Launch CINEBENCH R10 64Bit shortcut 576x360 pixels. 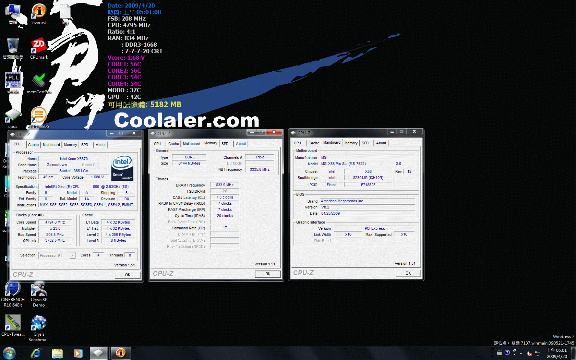13,295
